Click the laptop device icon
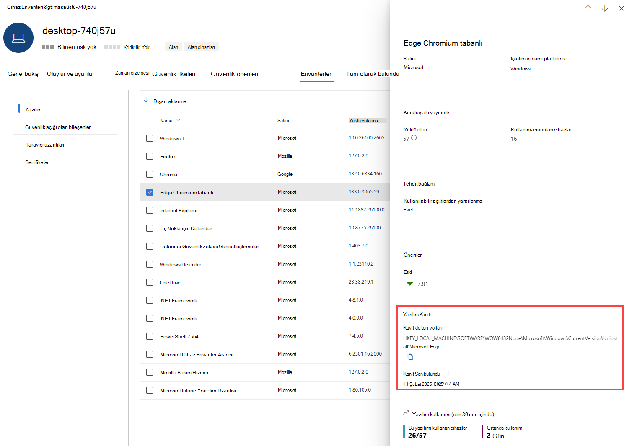The width and height of the screenshot is (632, 446). (18, 38)
